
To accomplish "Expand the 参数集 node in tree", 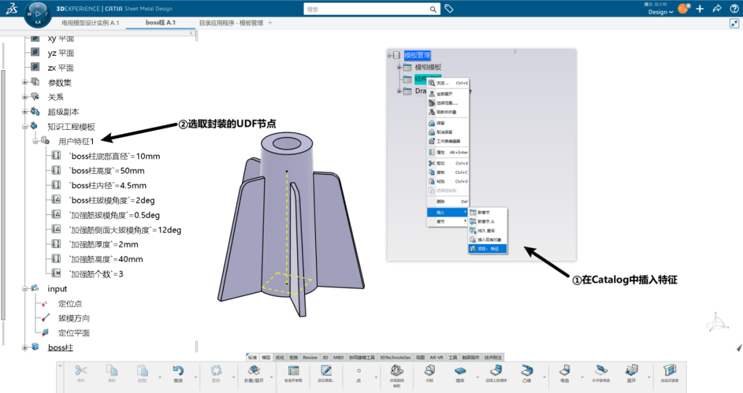I will click(x=25, y=82).
